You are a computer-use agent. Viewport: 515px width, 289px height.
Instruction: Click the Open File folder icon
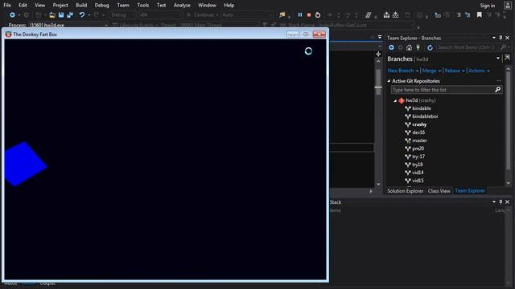point(52,14)
